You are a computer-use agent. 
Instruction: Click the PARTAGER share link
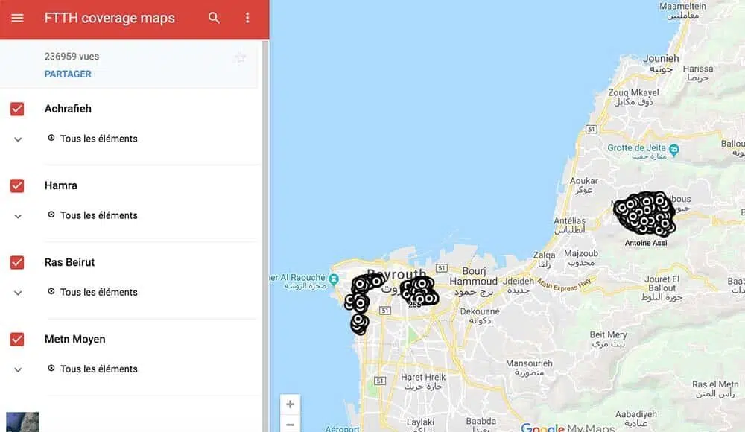(x=68, y=74)
